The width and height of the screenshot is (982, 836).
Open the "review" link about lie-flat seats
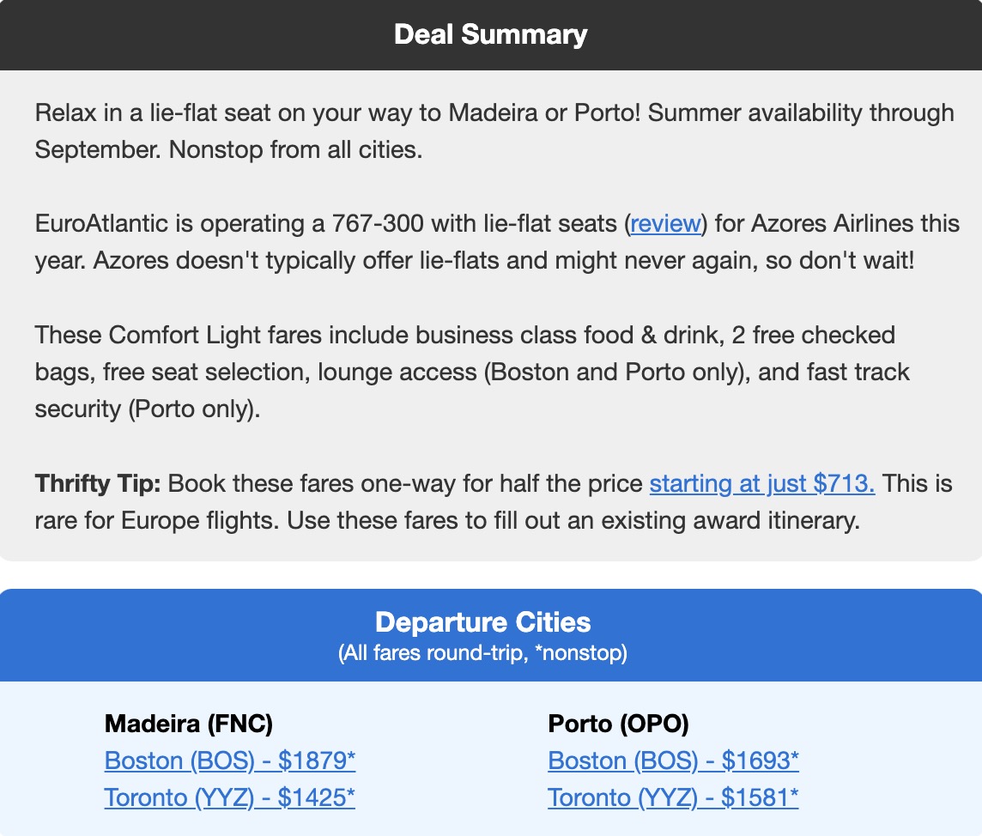click(x=665, y=223)
